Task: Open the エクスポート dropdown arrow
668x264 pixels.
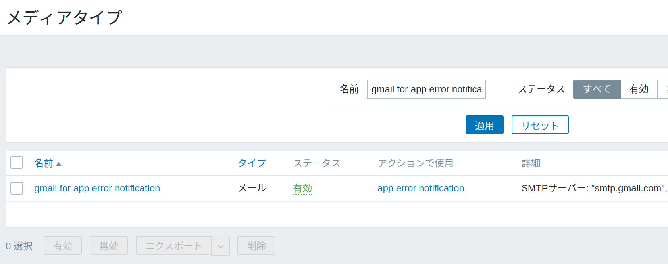Action: click(221, 246)
